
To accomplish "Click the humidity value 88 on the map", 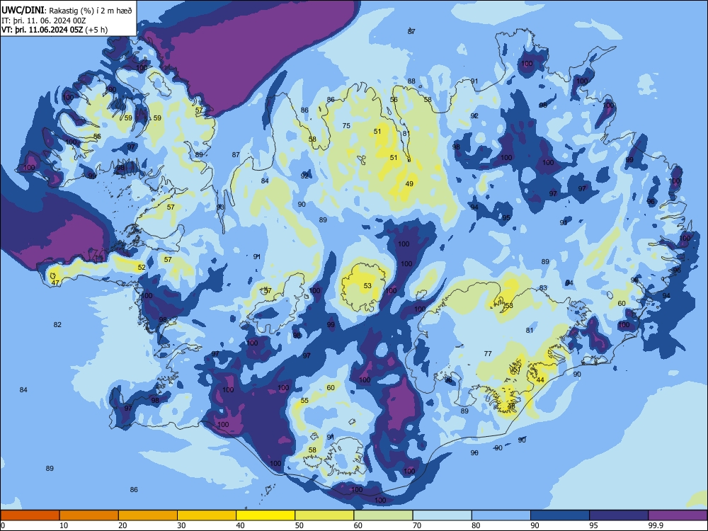I will pos(411,81).
